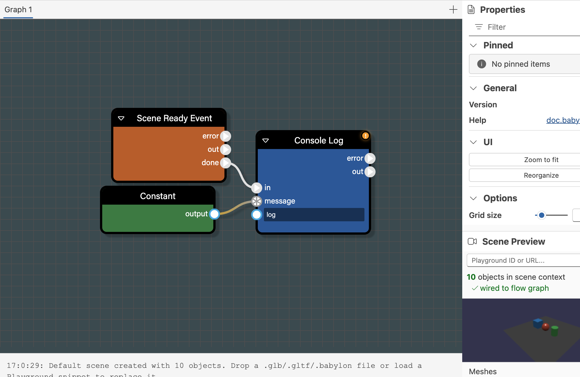Image resolution: width=580 pixels, height=377 pixels.
Task: Click Scene Ready Event out port
Action: click(226, 150)
